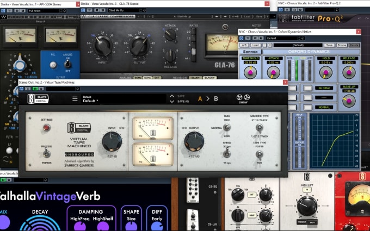Click the CLA-76 Waves previous preset arrow
Image resolution: width=370 pixels, height=231 pixels.
pos(216,16)
